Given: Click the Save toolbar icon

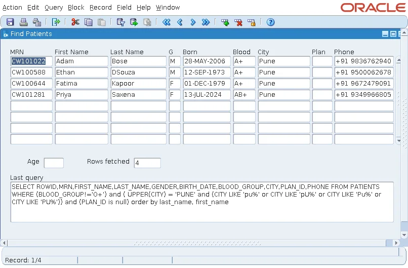Looking at the screenshot, I should click(10, 22).
